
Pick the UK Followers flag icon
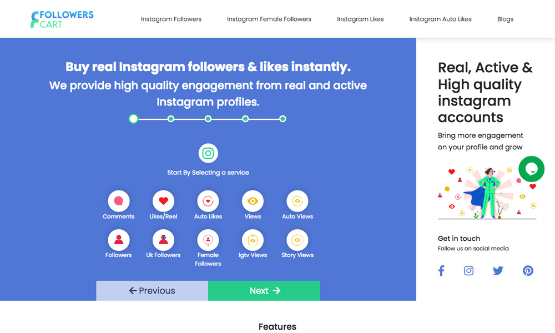click(163, 240)
